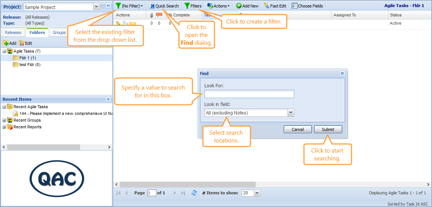432x207 pixels.
Task: Open the Filters dialog
Action: (x=193, y=6)
